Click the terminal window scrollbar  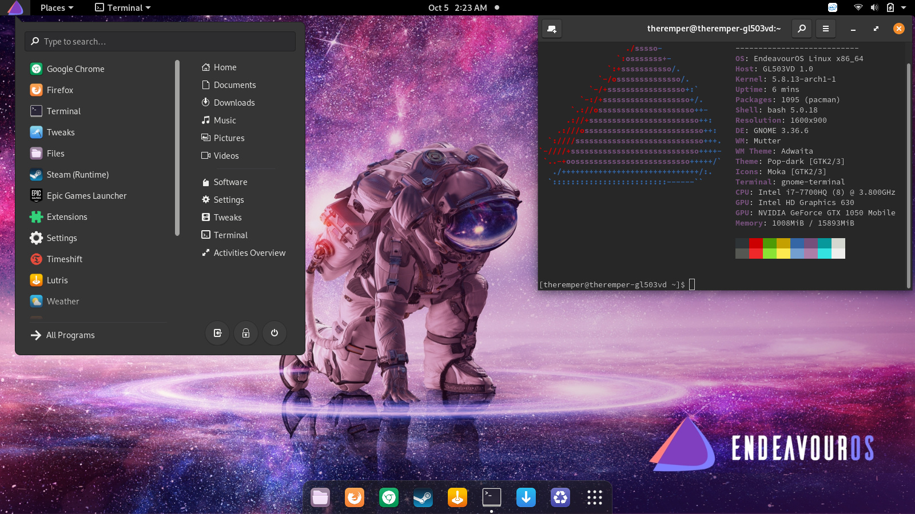tap(908, 175)
